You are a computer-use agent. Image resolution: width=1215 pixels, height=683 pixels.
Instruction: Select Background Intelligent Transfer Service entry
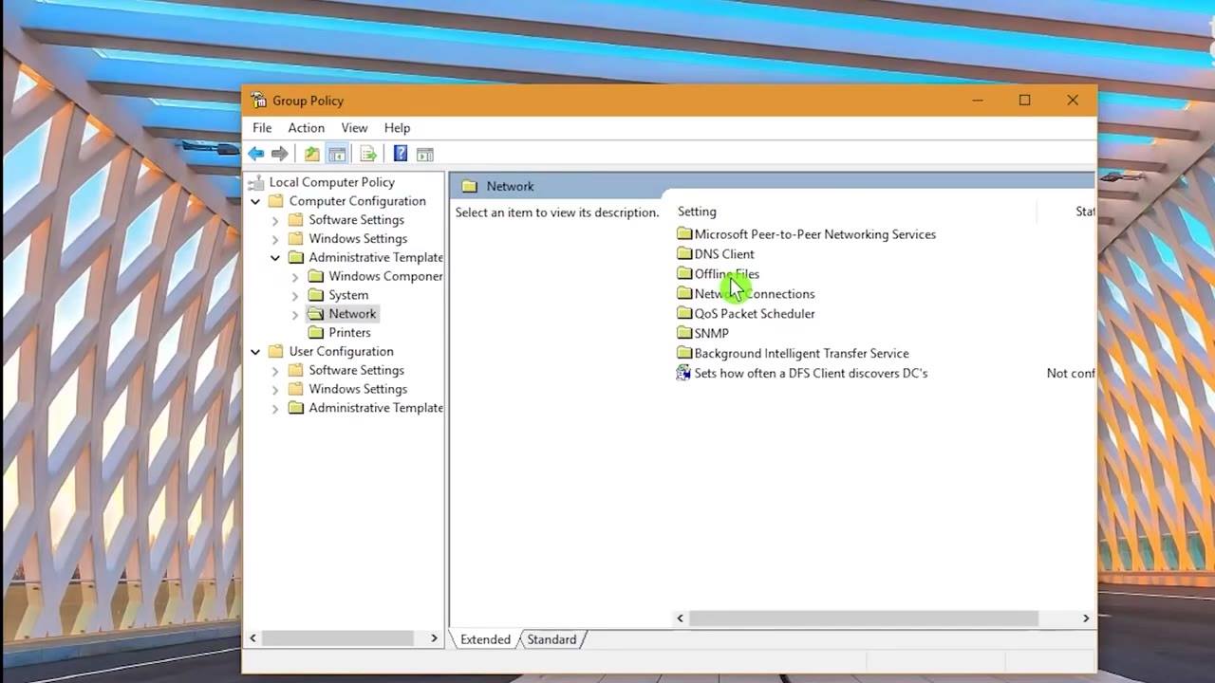coord(801,353)
